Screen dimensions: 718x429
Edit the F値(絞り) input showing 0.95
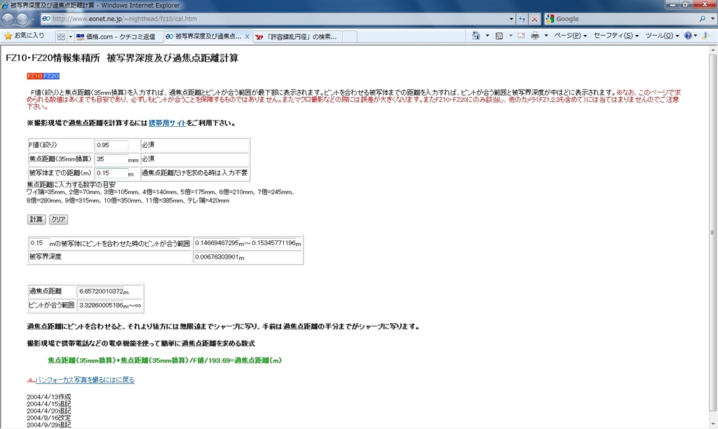tap(111, 144)
